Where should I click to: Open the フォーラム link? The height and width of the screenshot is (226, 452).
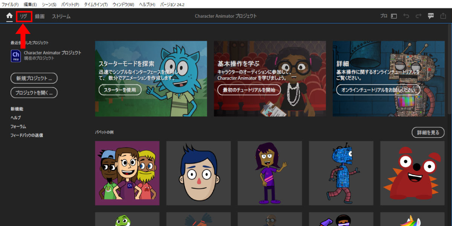pyautogui.click(x=18, y=127)
